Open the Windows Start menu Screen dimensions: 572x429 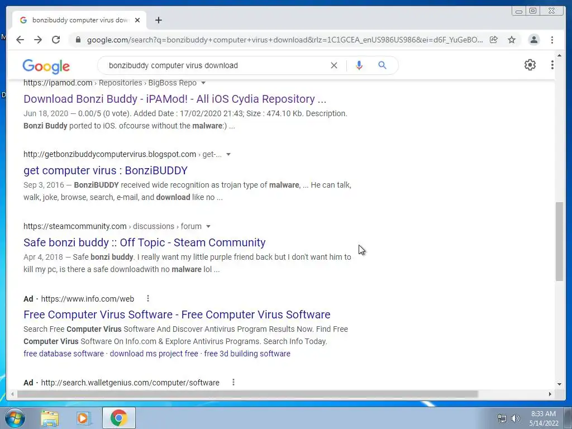tap(15, 418)
